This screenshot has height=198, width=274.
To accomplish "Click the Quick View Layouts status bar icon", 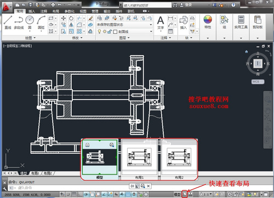I will 185,194.
